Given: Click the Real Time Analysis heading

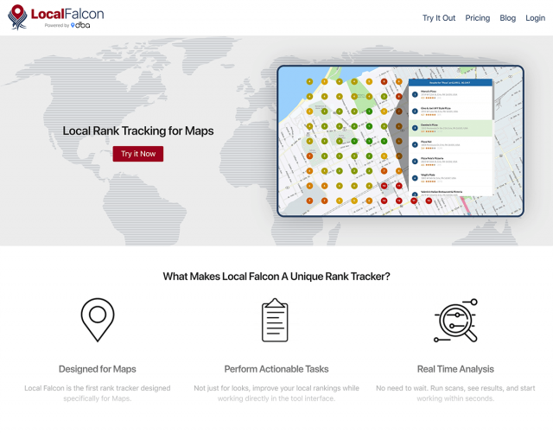Looking at the screenshot, I should pos(455,369).
